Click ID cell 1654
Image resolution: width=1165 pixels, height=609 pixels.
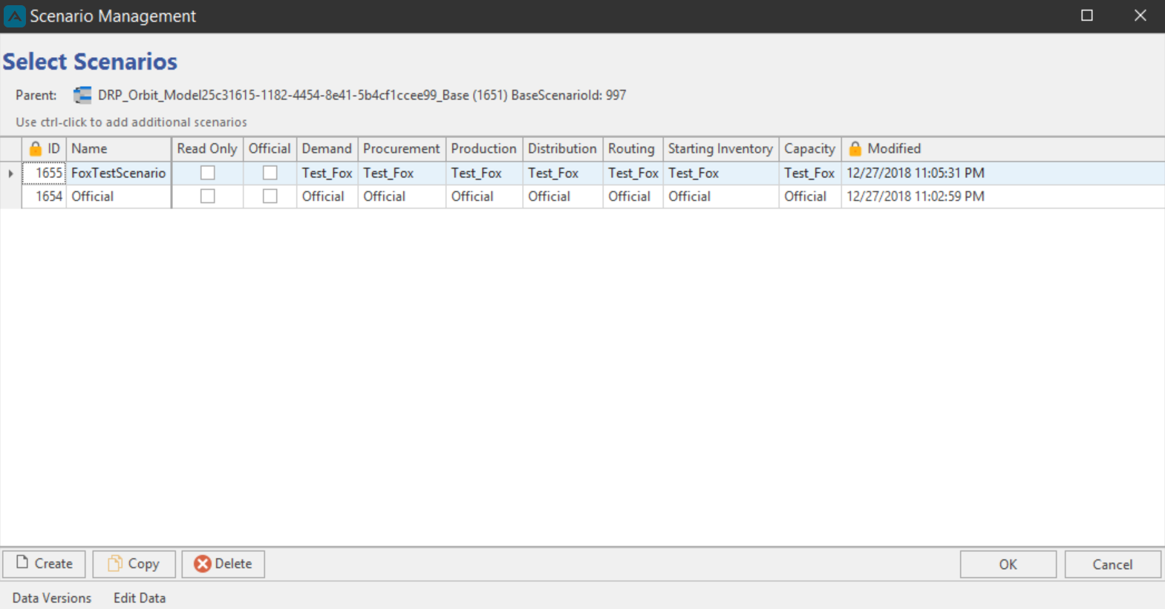(x=44, y=197)
